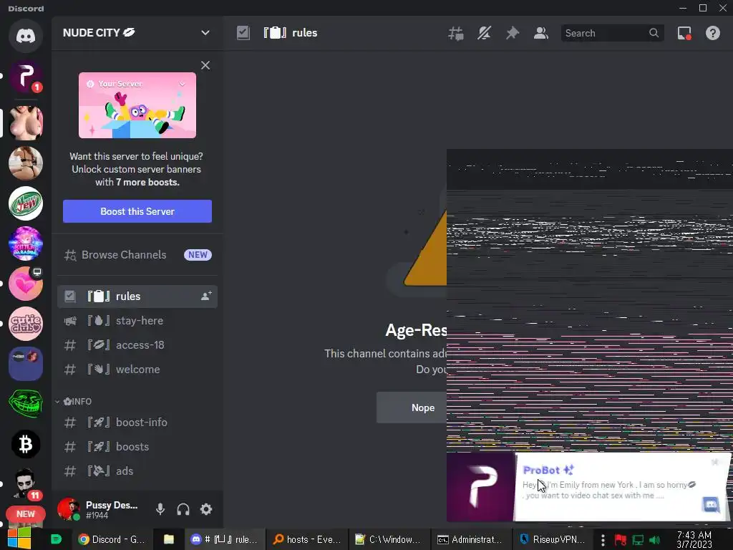Switch to Chrome Discord taskbar item
The image size is (733, 550).
[112, 539]
